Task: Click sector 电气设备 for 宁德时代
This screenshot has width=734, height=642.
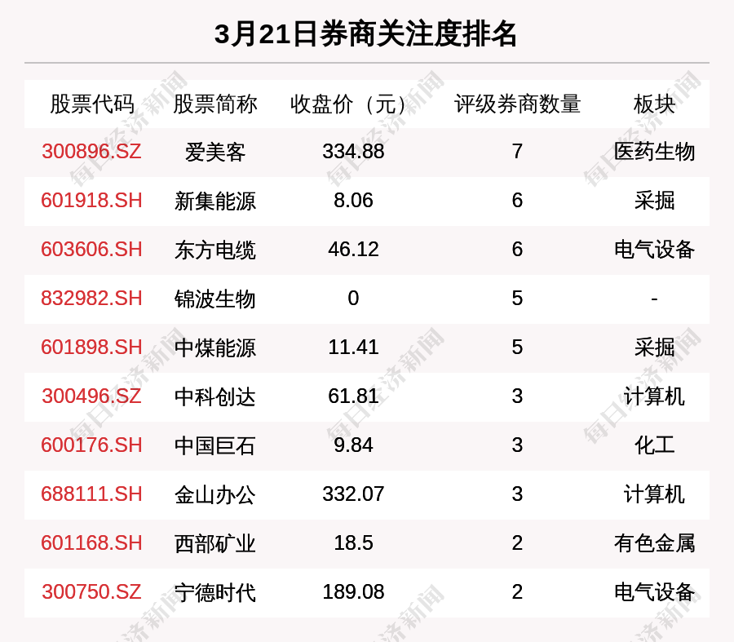Action: 654,592
